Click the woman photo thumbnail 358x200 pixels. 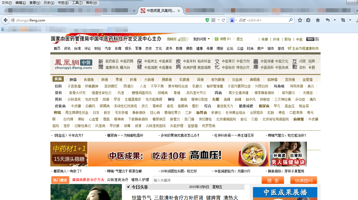pyautogui.click(x=86, y=192)
